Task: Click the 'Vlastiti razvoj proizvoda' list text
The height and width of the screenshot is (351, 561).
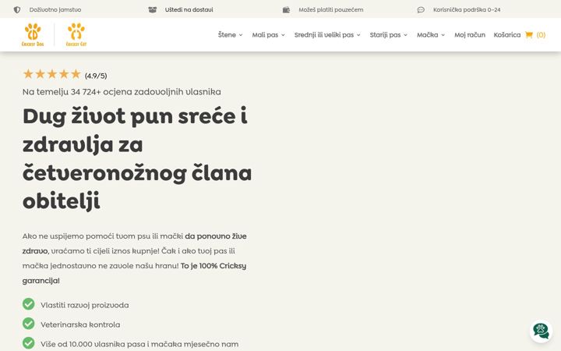Action: pyautogui.click(x=85, y=305)
